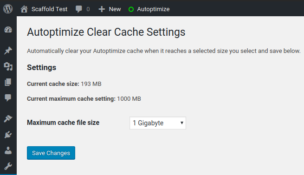Click the plus icon beside New
This screenshot has width=304, height=175.
(102, 9)
